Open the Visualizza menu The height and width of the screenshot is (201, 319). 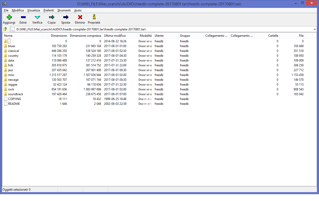[34, 10]
